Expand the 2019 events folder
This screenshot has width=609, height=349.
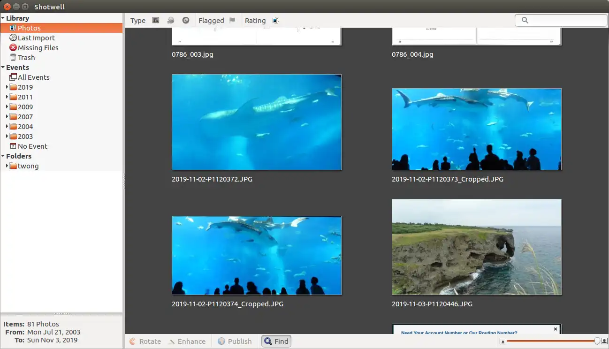click(7, 87)
